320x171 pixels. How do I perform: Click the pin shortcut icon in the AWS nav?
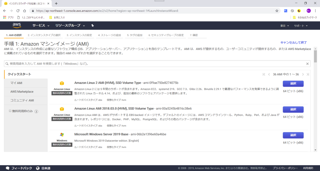point(92,25)
